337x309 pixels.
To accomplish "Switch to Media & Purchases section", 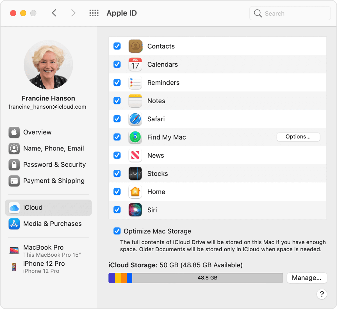I will click(52, 224).
